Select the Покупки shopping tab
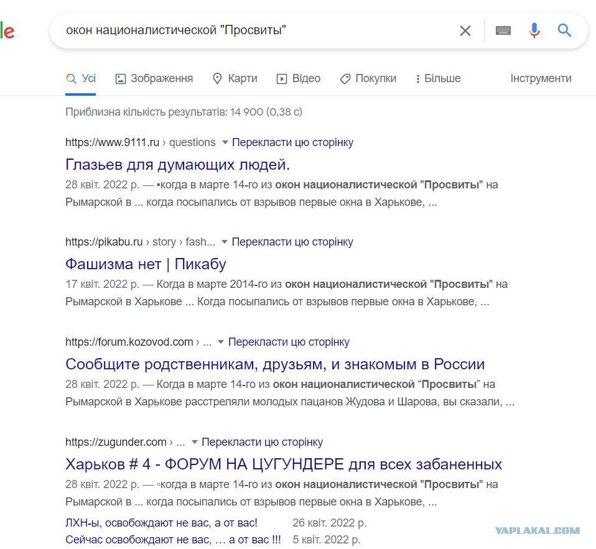This screenshot has height=549, width=596. pyautogui.click(x=368, y=78)
